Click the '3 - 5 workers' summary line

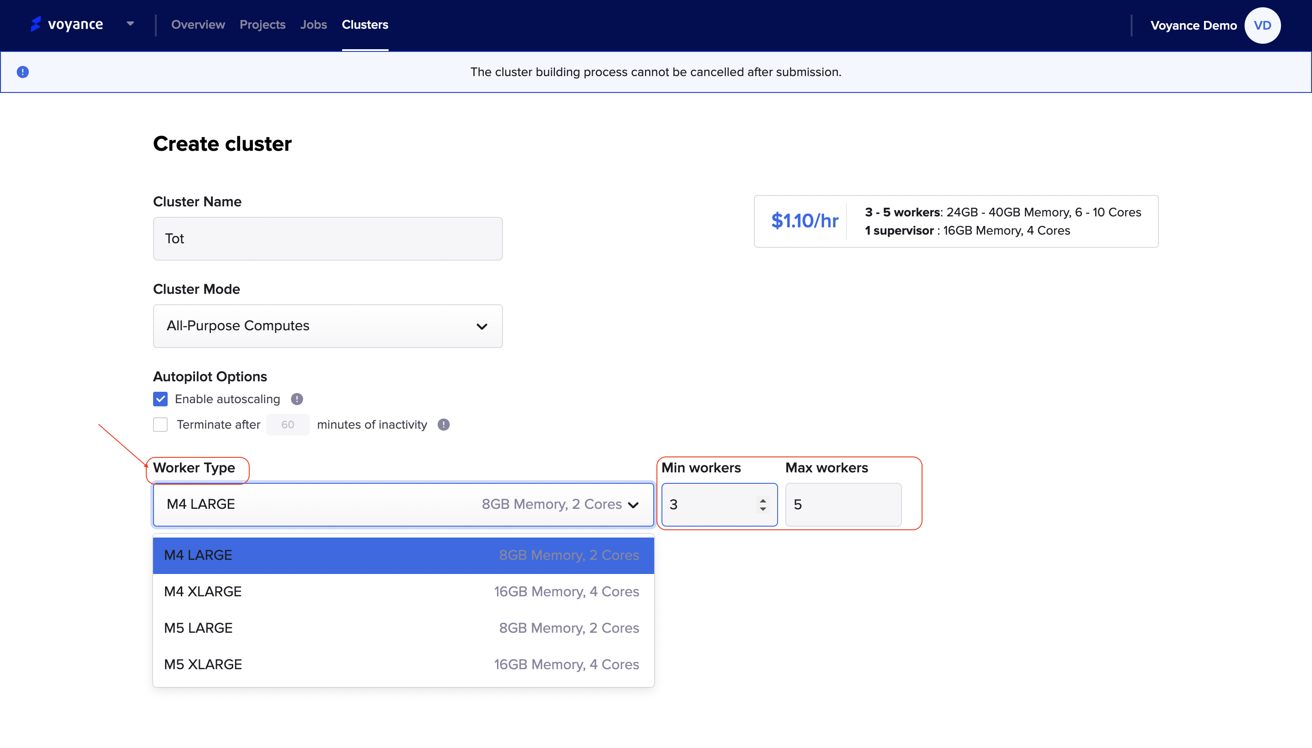click(1003, 212)
